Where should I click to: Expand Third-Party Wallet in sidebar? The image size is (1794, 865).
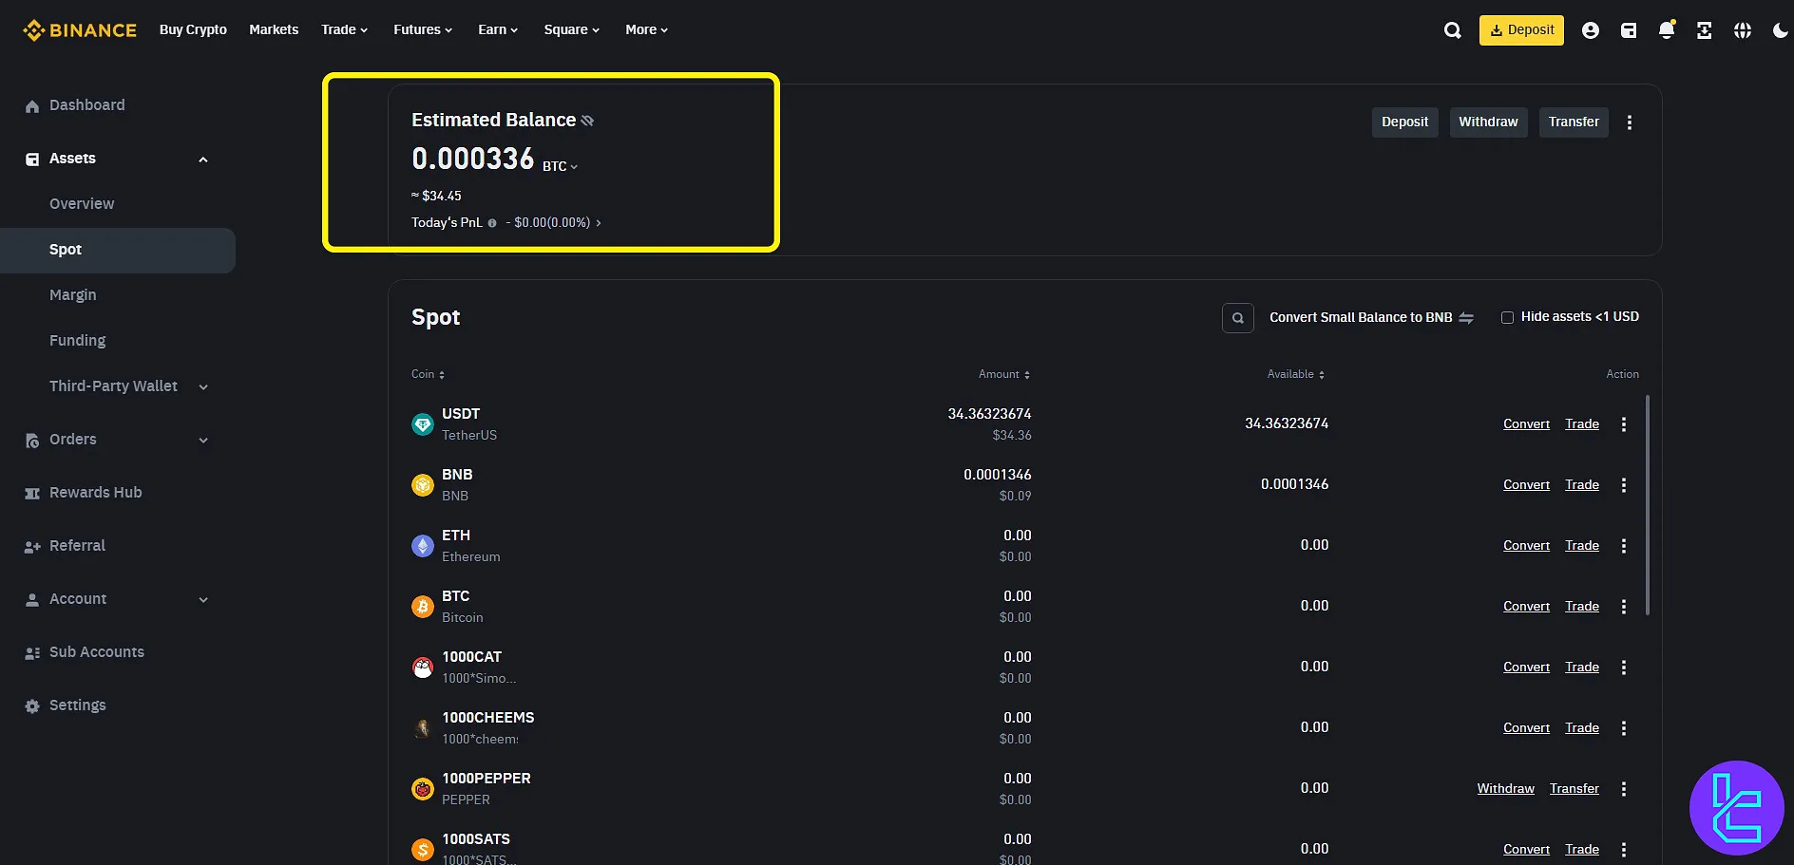point(202,386)
